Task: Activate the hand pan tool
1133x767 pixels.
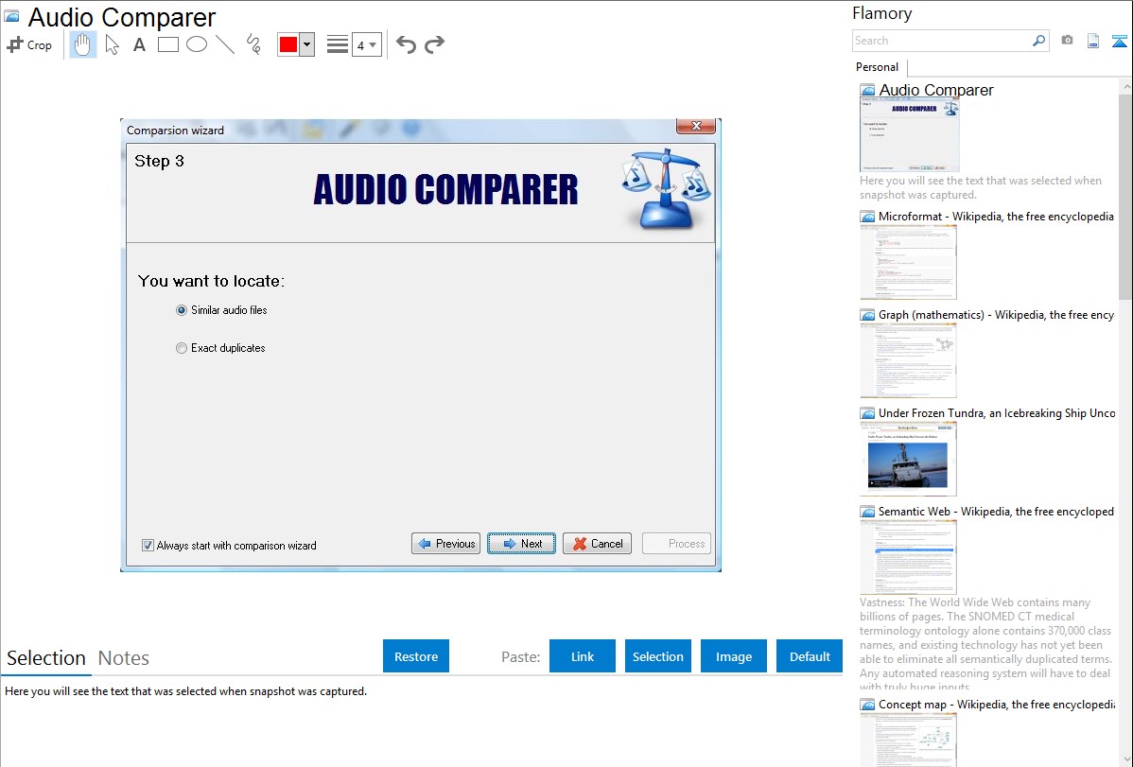Action: tap(83, 44)
